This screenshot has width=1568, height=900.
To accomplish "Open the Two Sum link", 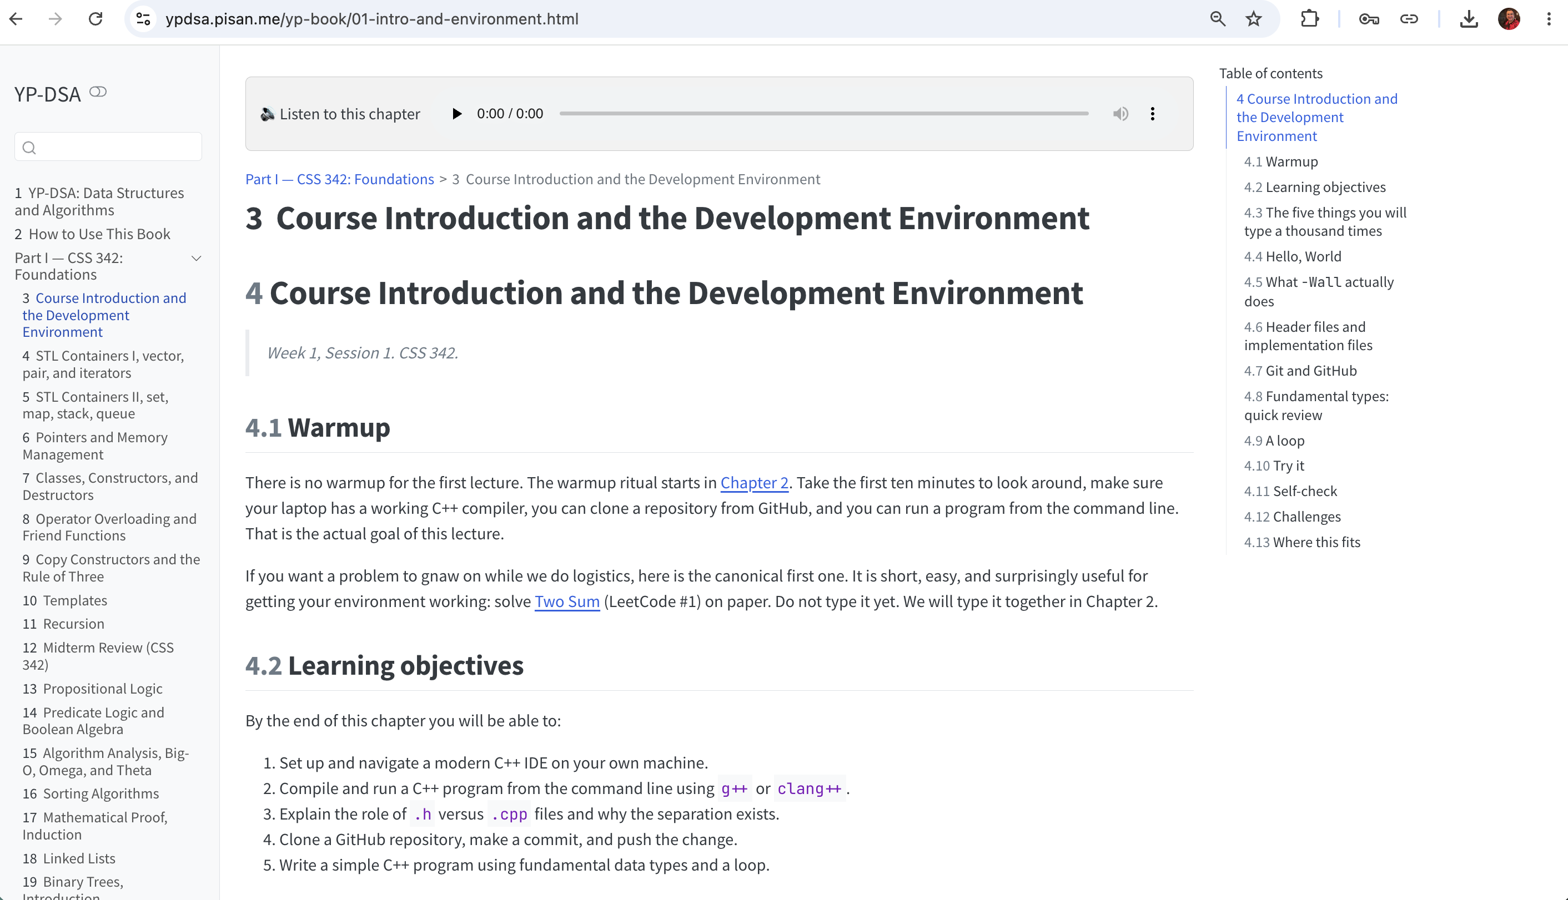I will pyautogui.click(x=567, y=601).
